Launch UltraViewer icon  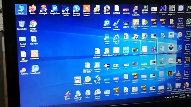107,24
